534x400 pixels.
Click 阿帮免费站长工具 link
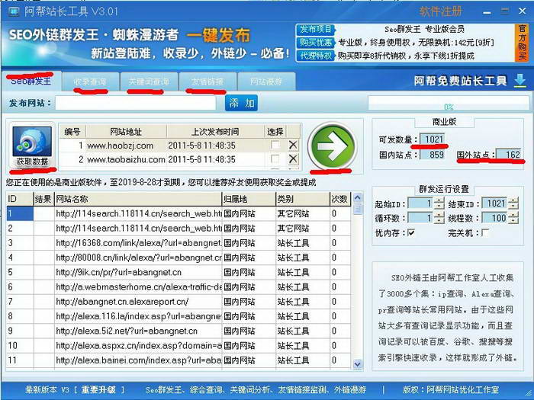coord(460,81)
